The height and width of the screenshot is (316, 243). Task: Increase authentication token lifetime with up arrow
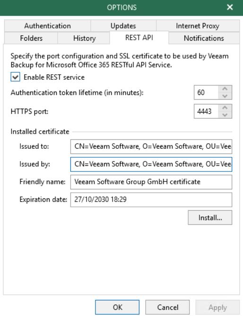click(x=225, y=89)
